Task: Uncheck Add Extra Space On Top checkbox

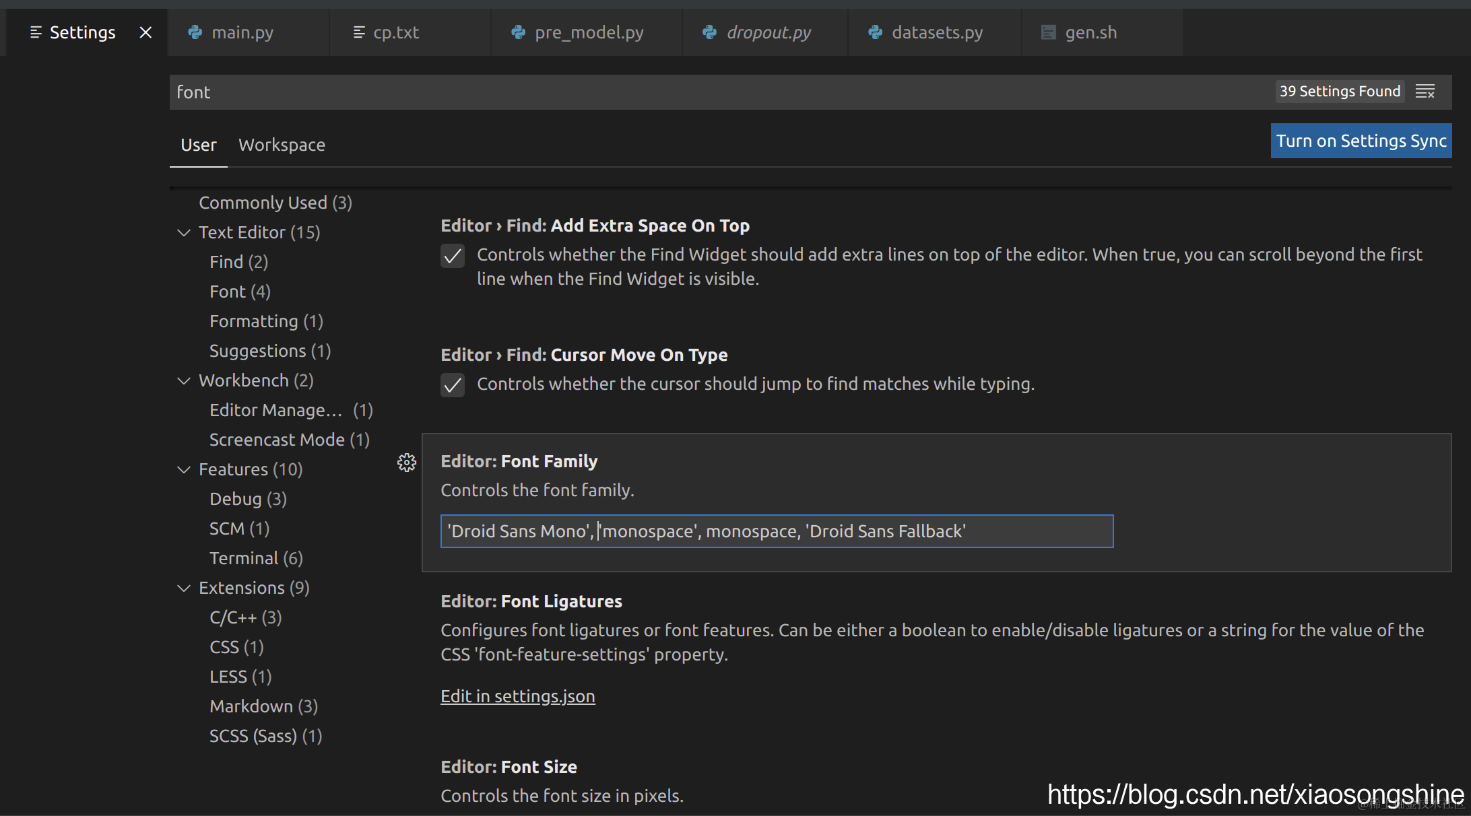Action: tap(453, 256)
